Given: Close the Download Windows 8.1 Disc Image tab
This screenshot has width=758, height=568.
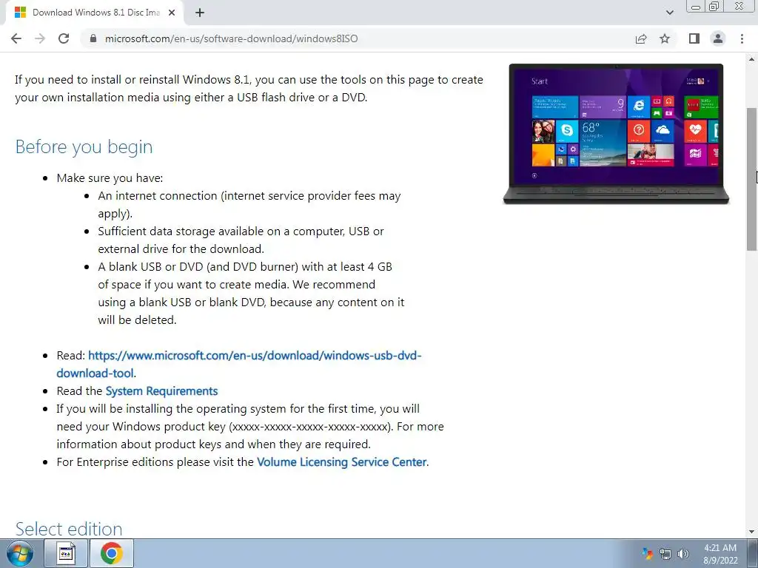Looking at the screenshot, I should tap(172, 13).
